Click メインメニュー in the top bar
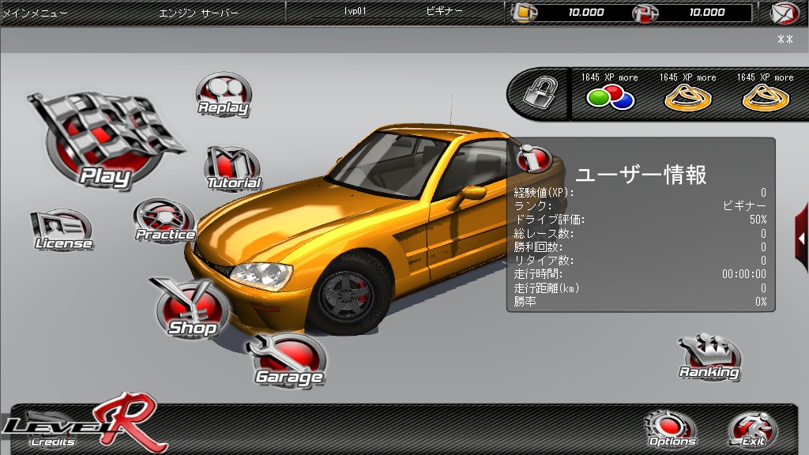Screen dimensions: 809x455 35,13
